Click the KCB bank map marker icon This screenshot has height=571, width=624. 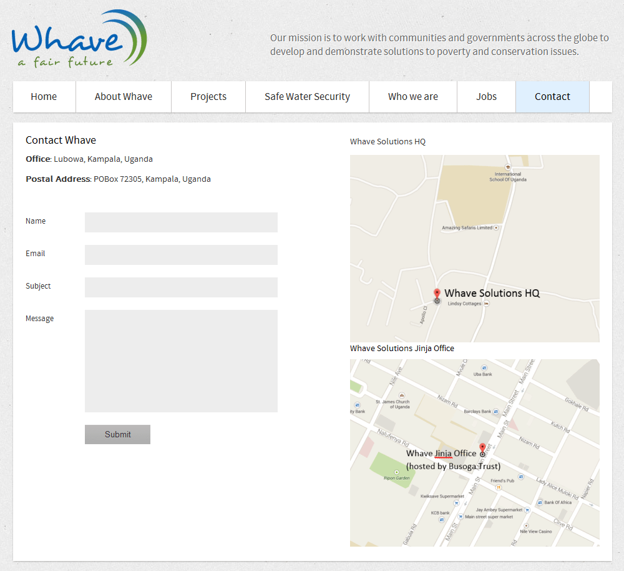coord(441,519)
